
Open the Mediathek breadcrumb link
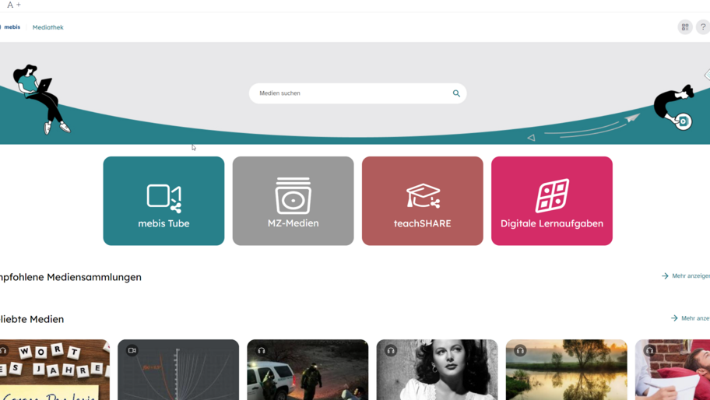(x=48, y=27)
